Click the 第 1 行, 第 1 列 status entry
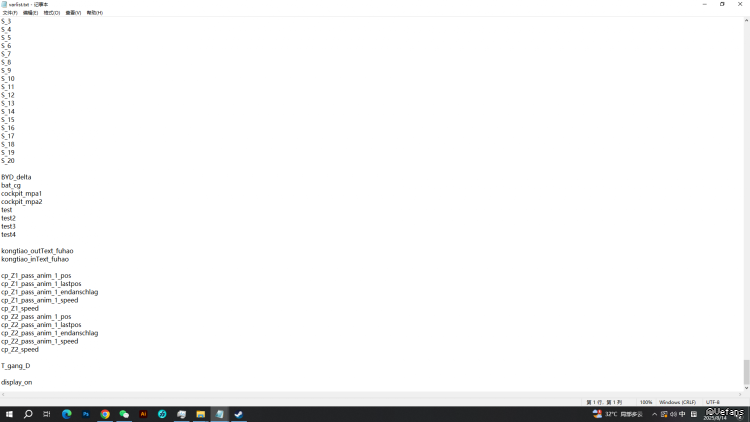 (x=604, y=402)
